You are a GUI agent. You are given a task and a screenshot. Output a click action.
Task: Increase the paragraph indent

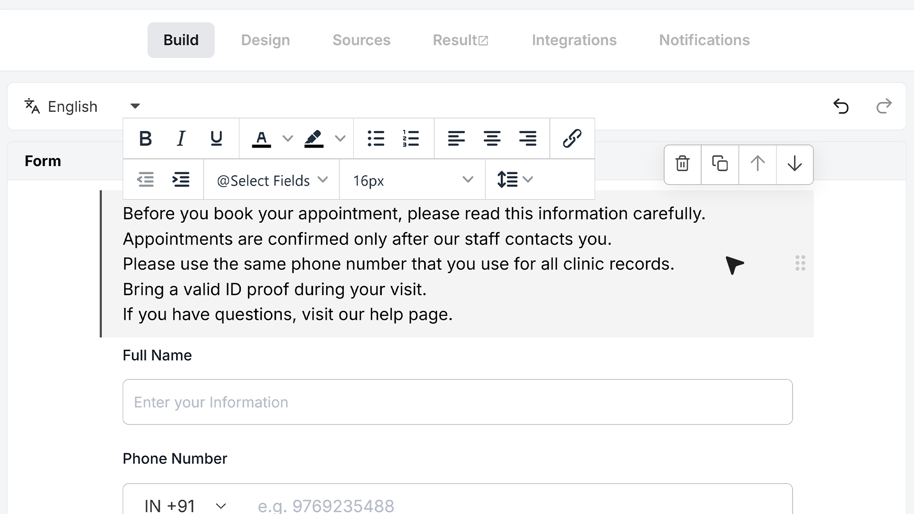(181, 180)
